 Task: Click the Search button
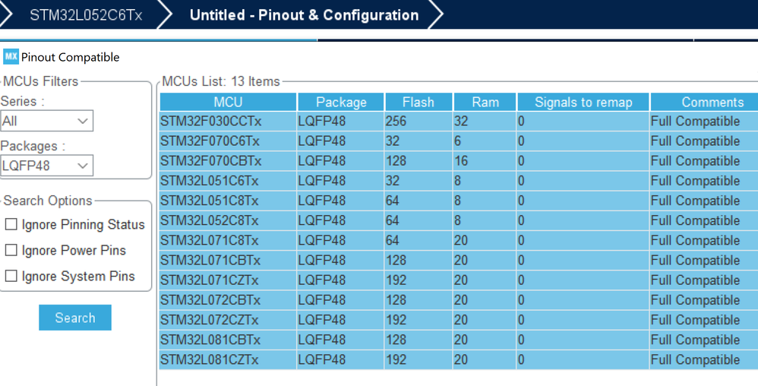click(75, 318)
